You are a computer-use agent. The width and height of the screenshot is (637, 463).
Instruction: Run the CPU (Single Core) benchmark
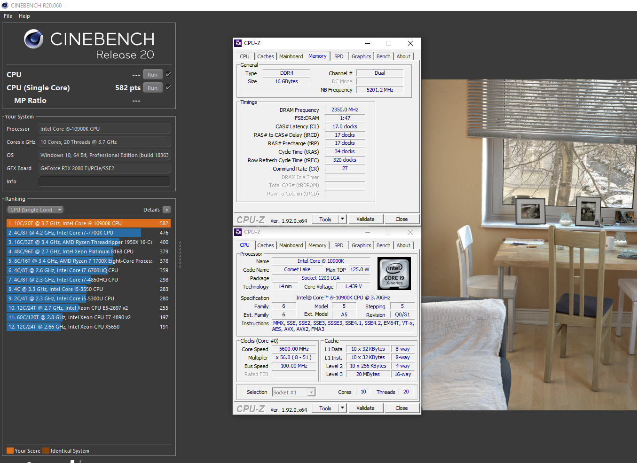pos(153,87)
